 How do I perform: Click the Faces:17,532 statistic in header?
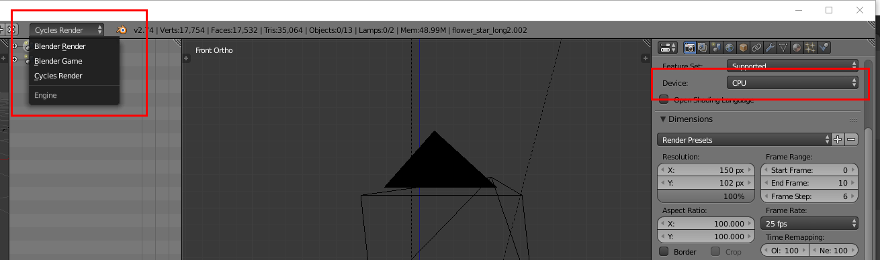tap(234, 30)
